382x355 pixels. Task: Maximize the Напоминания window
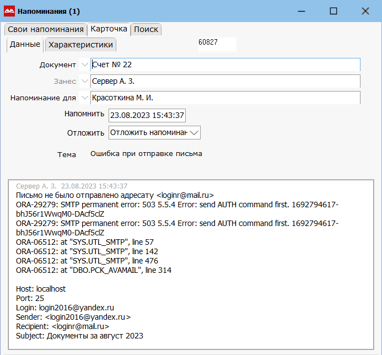[333, 11]
